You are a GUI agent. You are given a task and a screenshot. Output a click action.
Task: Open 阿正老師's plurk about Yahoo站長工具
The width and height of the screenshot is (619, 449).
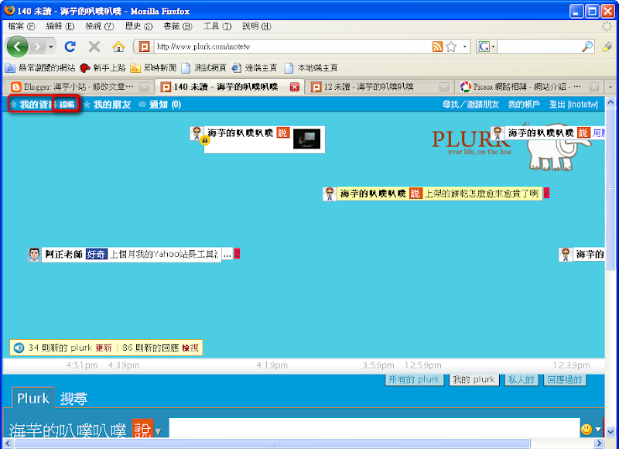(163, 255)
